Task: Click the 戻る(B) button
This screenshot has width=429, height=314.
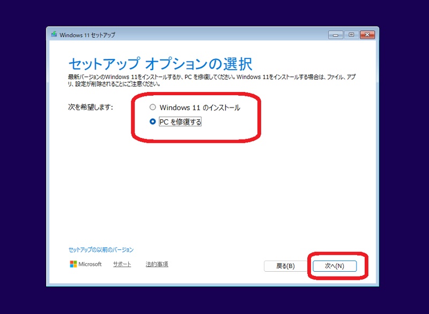Action: pos(285,266)
